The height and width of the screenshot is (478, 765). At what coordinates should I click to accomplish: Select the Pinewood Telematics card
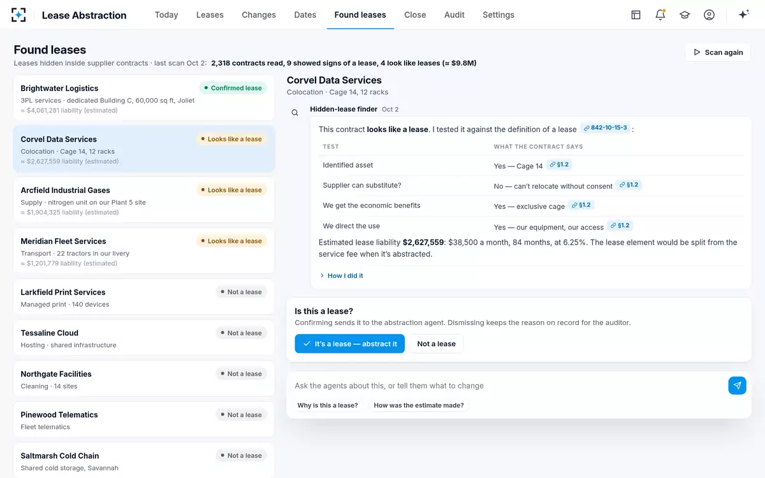coord(144,419)
